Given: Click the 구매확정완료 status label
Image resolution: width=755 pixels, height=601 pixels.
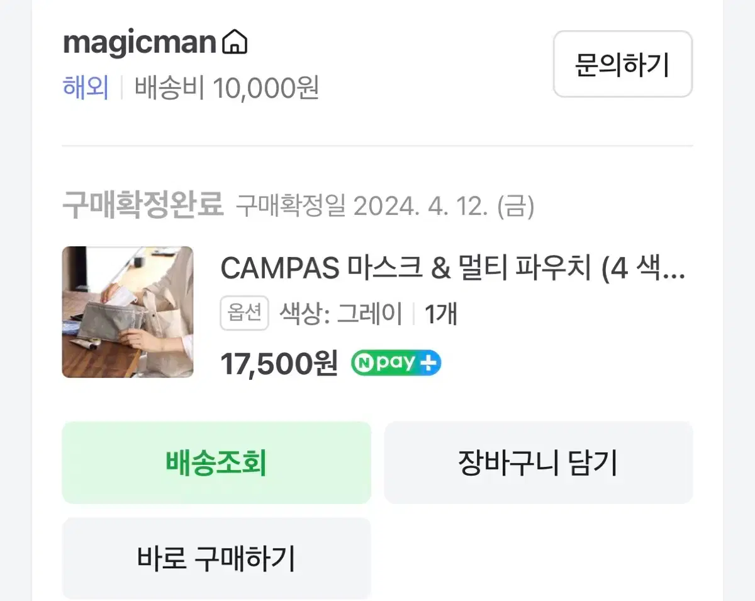Looking at the screenshot, I should click(143, 205).
